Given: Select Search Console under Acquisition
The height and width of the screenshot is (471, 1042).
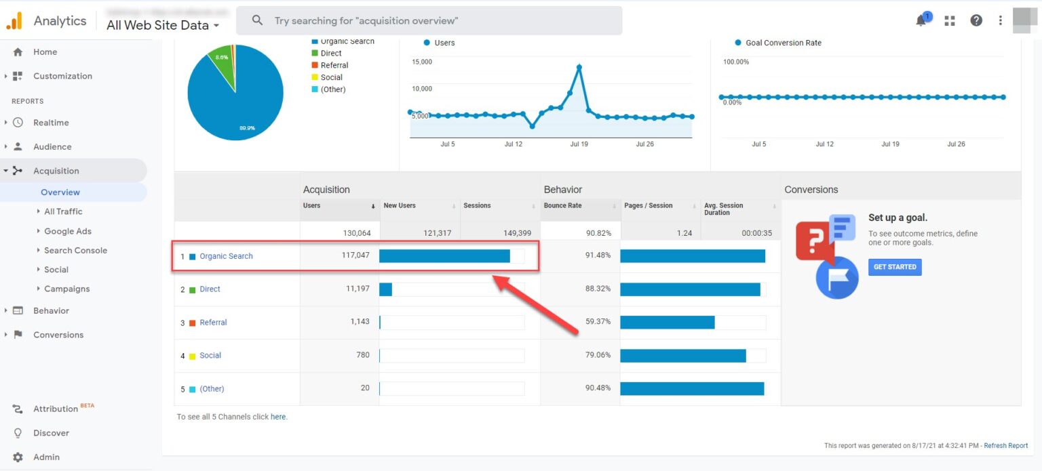Looking at the screenshot, I should pyautogui.click(x=75, y=251).
